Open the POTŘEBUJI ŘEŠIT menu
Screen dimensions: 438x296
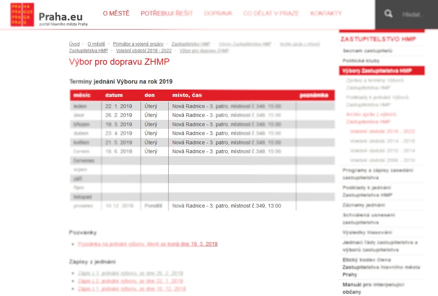(166, 14)
